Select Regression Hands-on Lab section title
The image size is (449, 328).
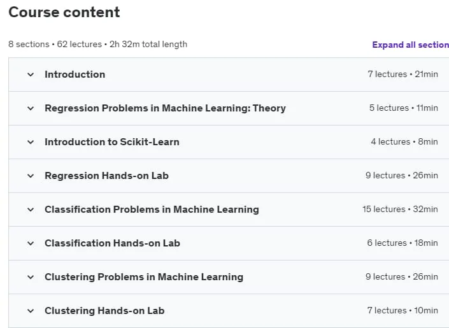coord(106,176)
